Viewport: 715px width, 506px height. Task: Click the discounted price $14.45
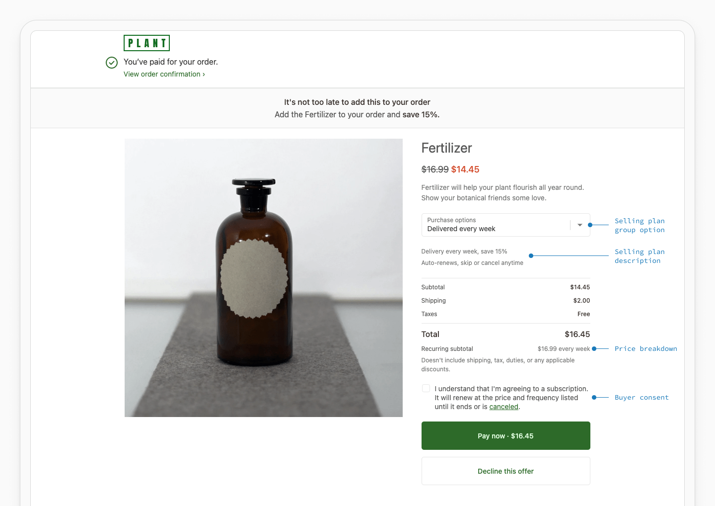(465, 169)
